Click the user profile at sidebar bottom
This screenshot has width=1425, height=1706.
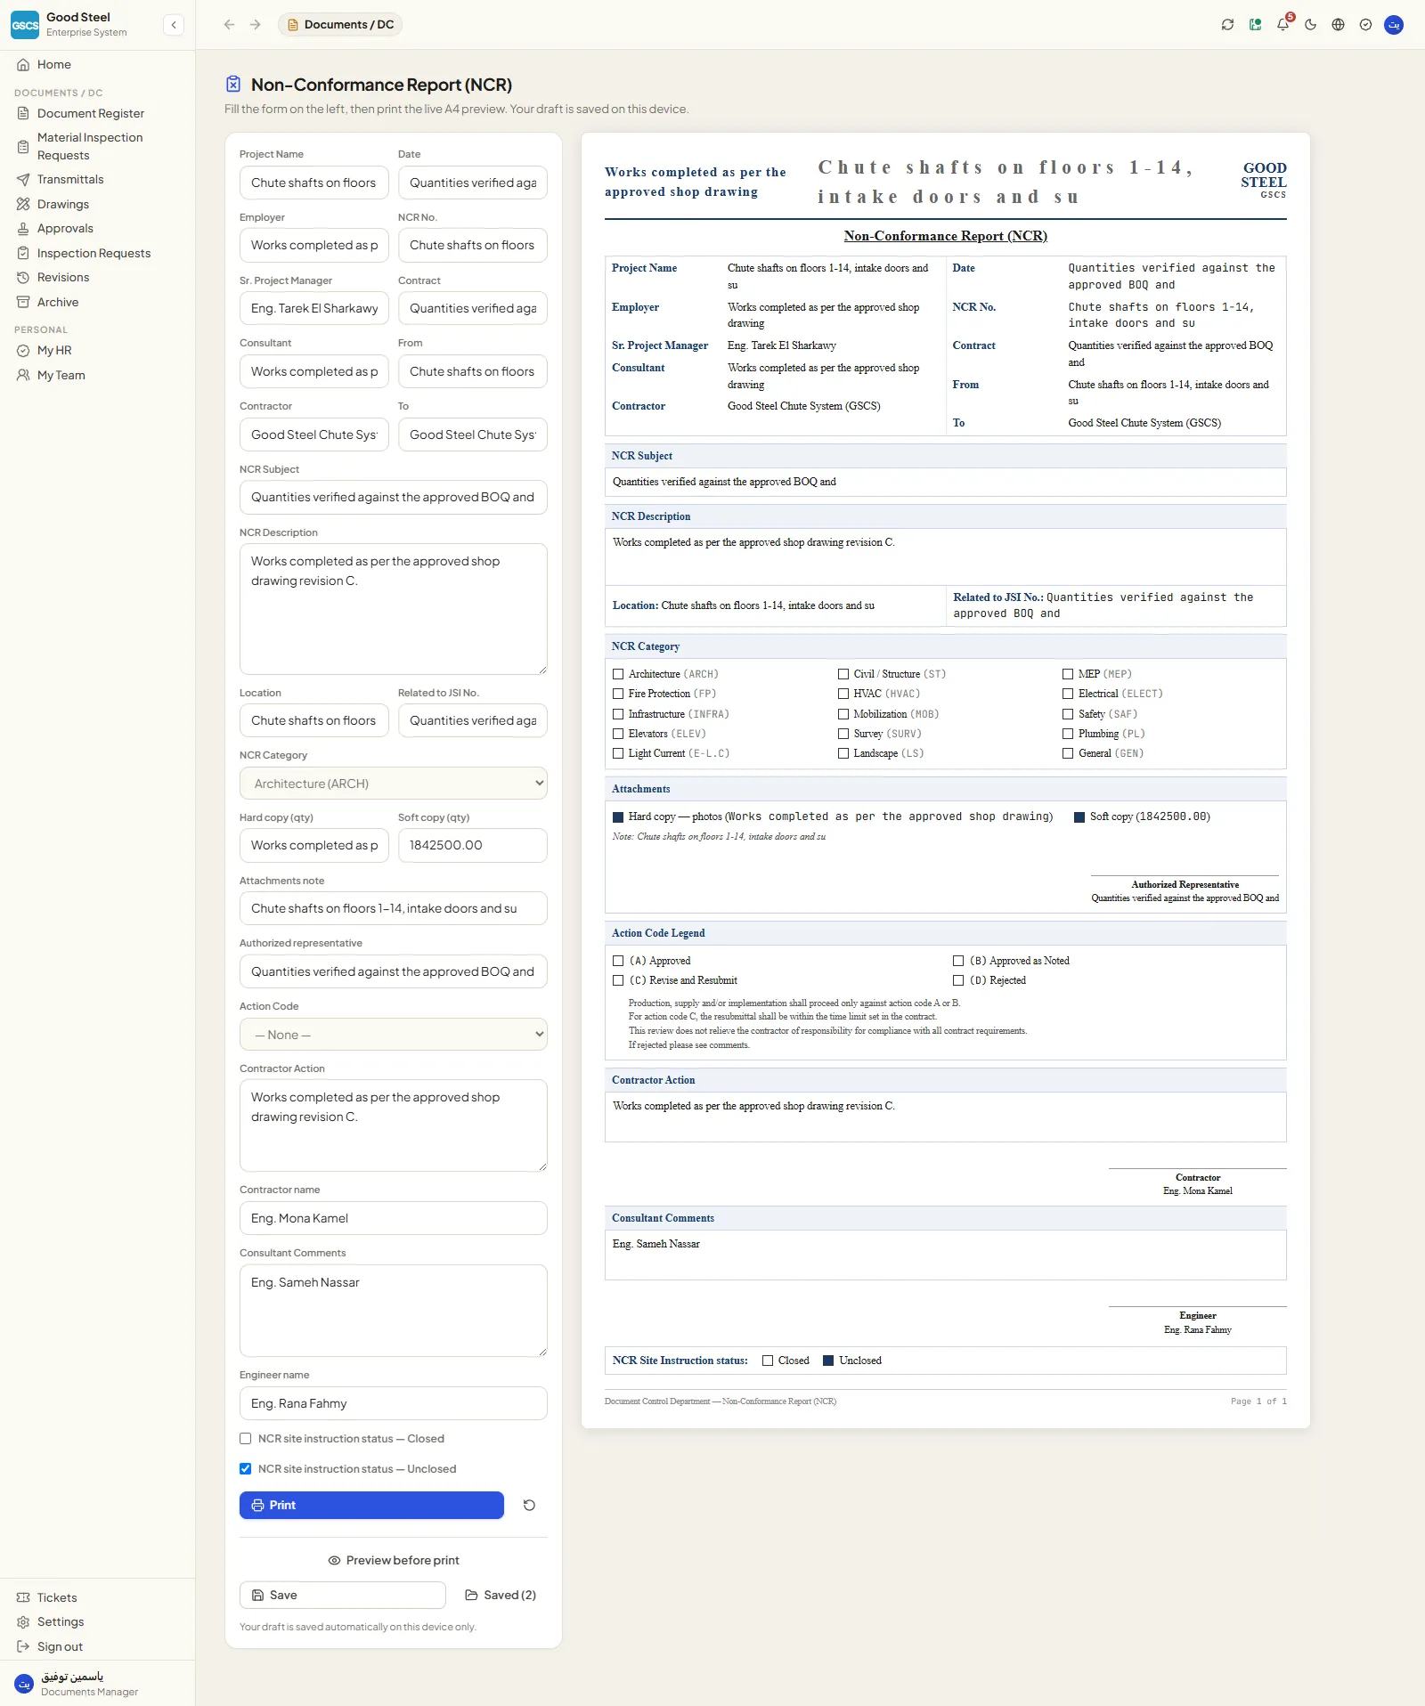pos(98,1684)
